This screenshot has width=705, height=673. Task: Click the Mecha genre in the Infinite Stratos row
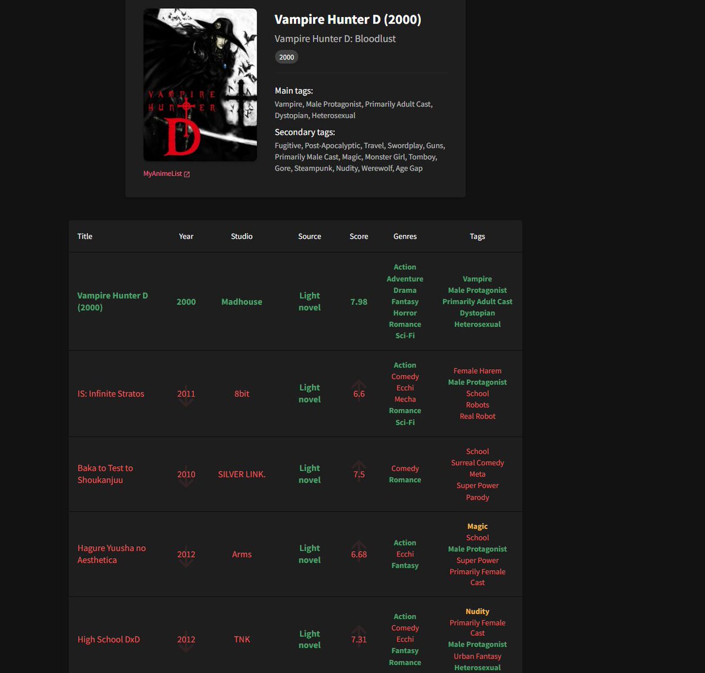(405, 399)
